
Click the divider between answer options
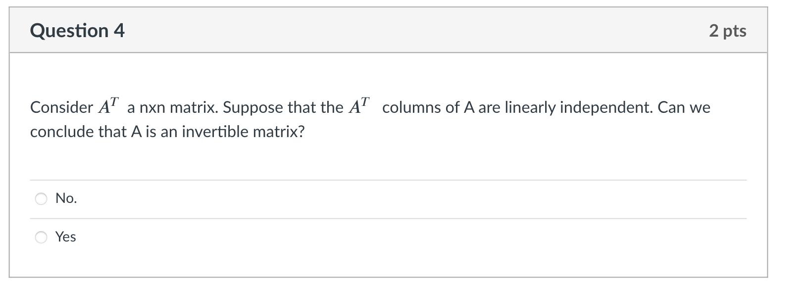point(388,217)
